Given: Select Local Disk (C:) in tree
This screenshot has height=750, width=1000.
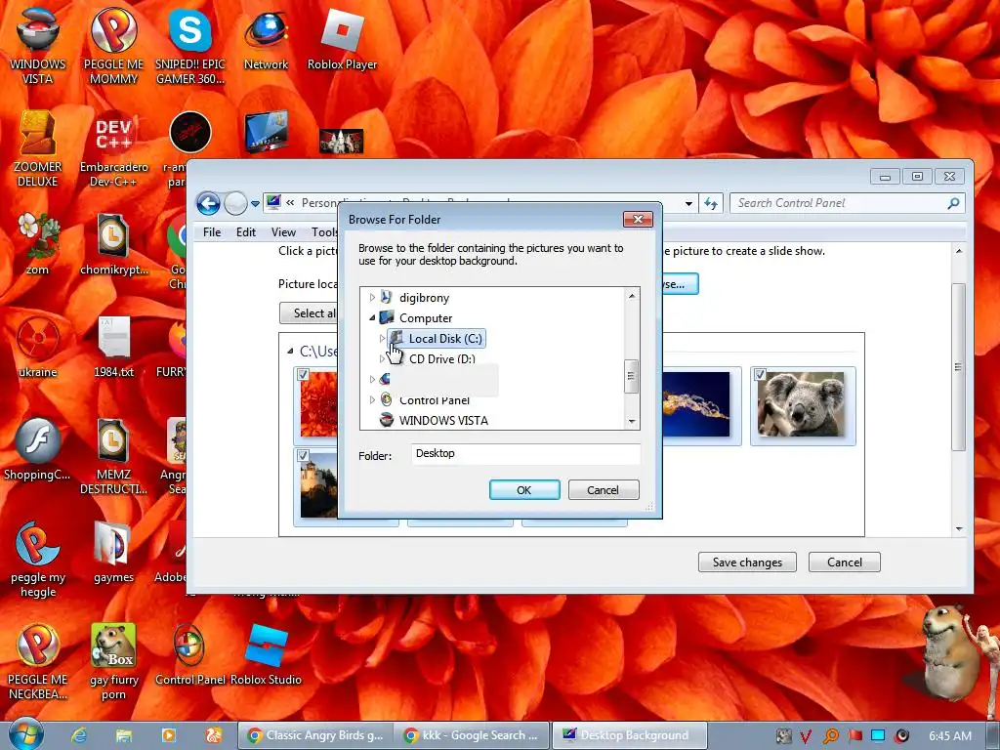Looking at the screenshot, I should [437, 338].
